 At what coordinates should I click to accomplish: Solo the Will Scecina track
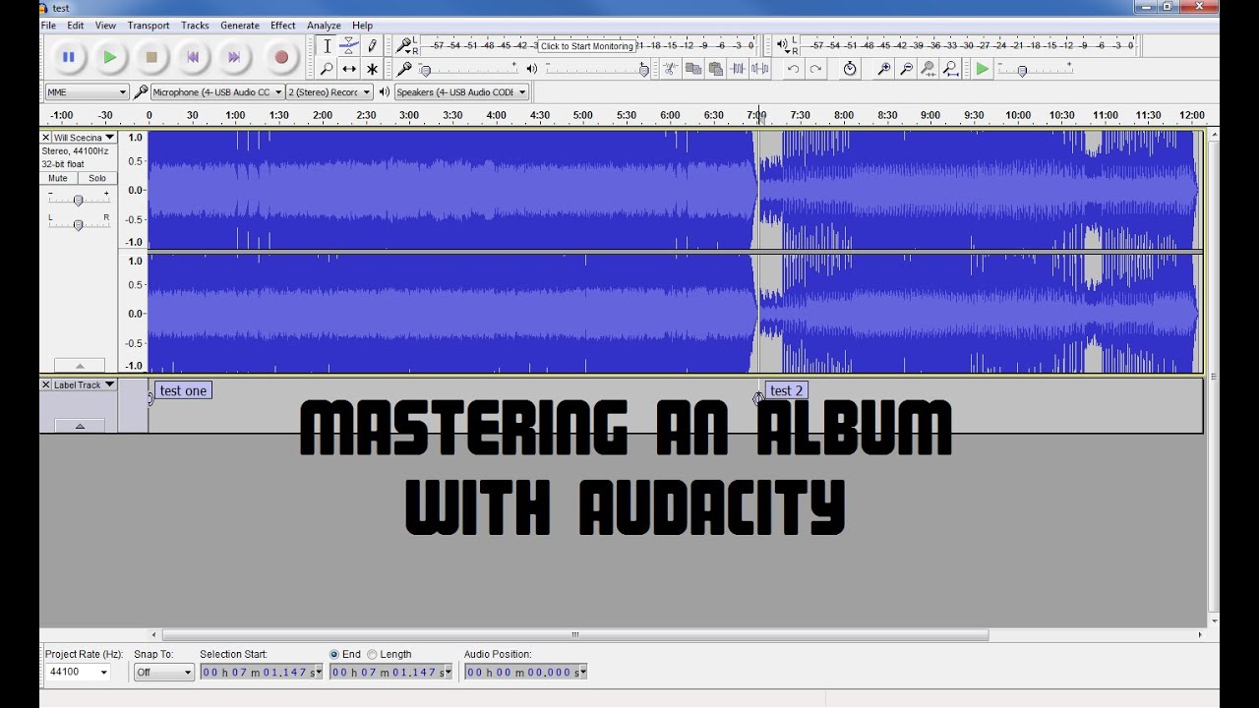(97, 178)
